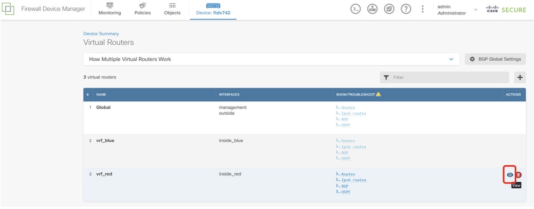Click the SHOW/TROUBLESHOOT column header
This screenshot has width=534, height=209.
[355, 94]
